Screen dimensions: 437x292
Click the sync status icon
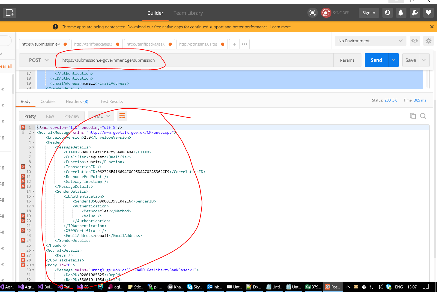pyautogui.click(x=326, y=13)
